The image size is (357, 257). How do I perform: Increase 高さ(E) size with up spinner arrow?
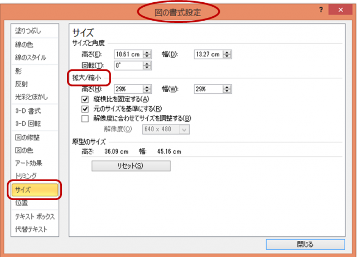tap(147, 52)
